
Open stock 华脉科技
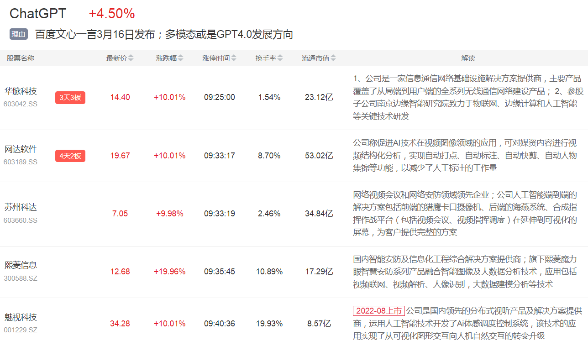pos(21,91)
